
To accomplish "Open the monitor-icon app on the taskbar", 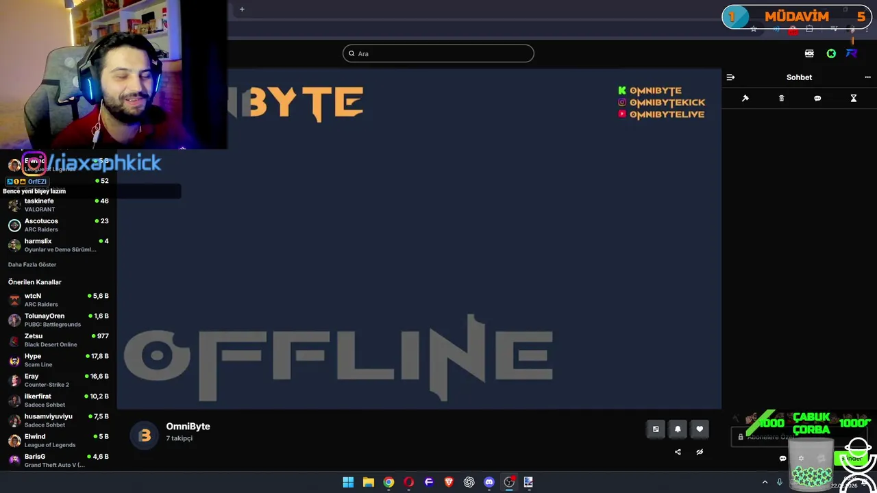I will [x=528, y=482].
